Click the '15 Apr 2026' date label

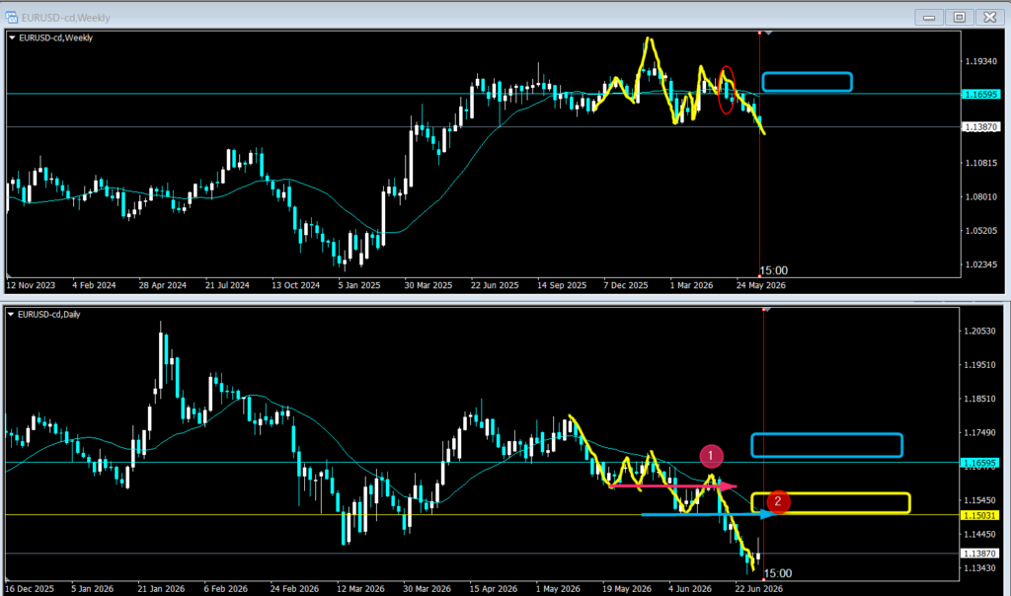pyautogui.click(x=494, y=588)
